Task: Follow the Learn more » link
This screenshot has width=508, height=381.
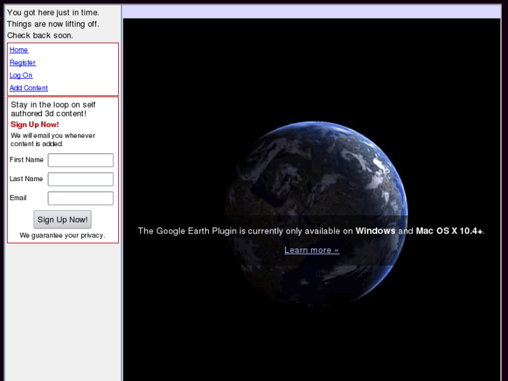Action: pos(312,250)
